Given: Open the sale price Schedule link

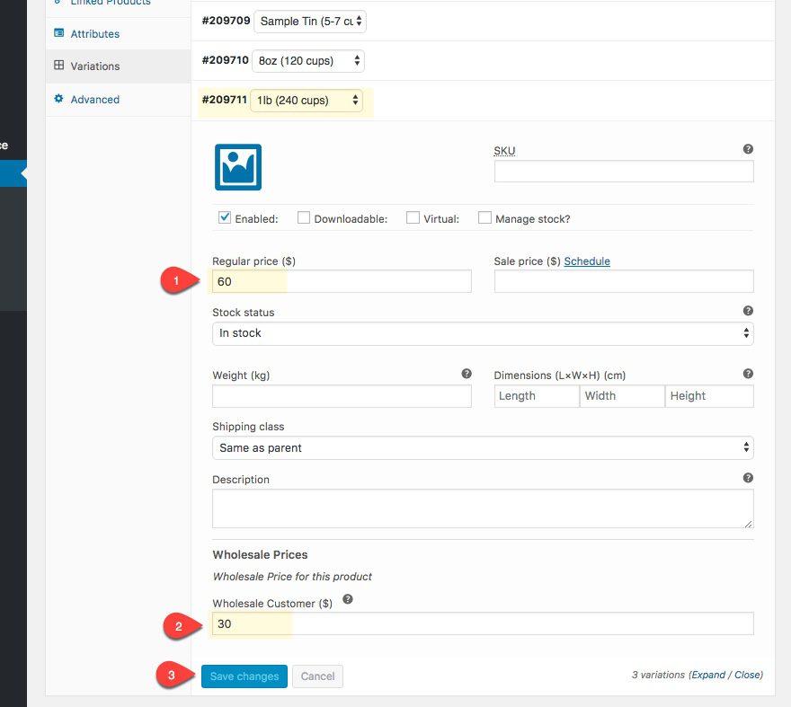Looking at the screenshot, I should pos(587,261).
